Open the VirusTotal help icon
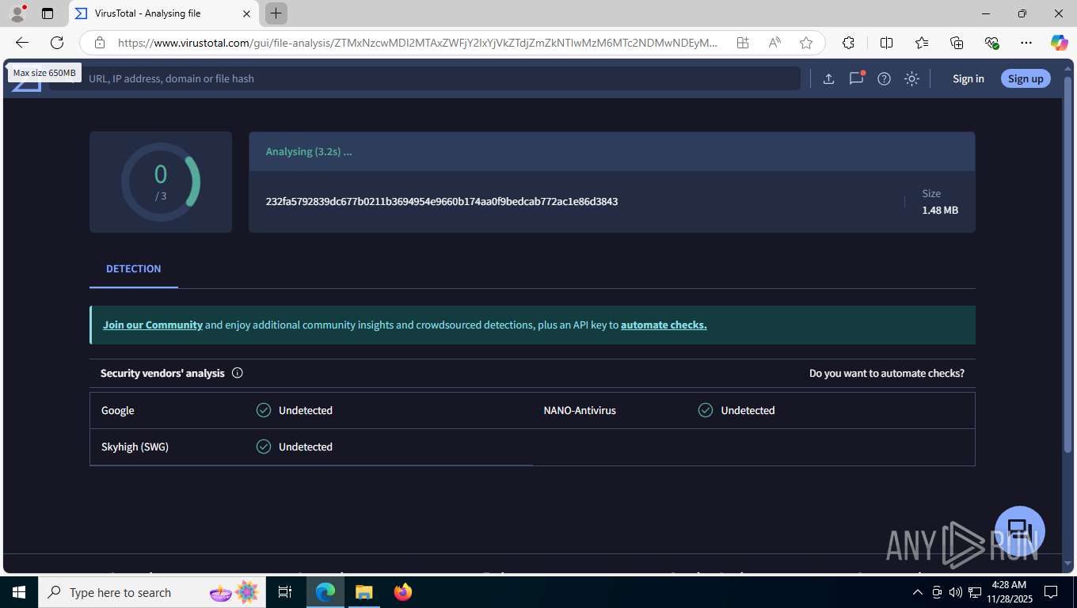 pos(885,78)
